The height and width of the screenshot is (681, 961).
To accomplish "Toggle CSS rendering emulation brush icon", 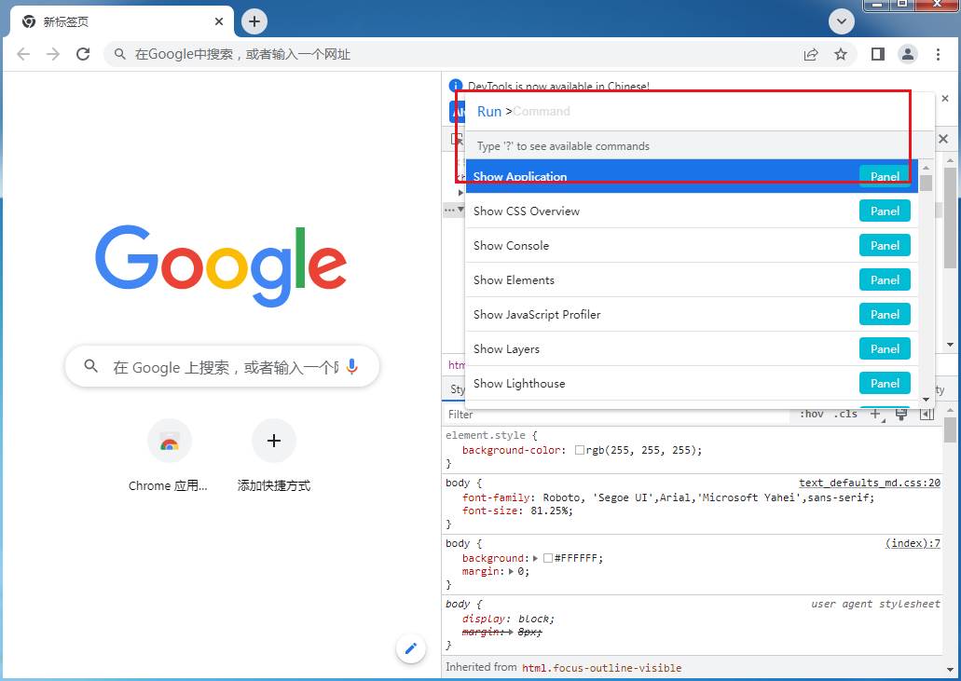I will pos(901,415).
